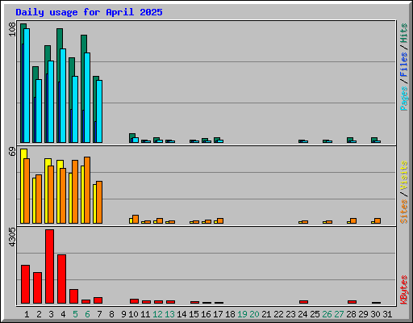This screenshot has width=413, height=323.
Task: Select the orange Sites bar for day 7
Action: [99, 203]
